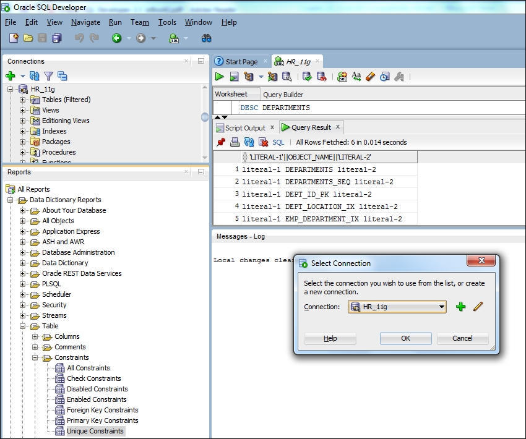Open the Tools menu
526x439 pixels.
coord(167,22)
